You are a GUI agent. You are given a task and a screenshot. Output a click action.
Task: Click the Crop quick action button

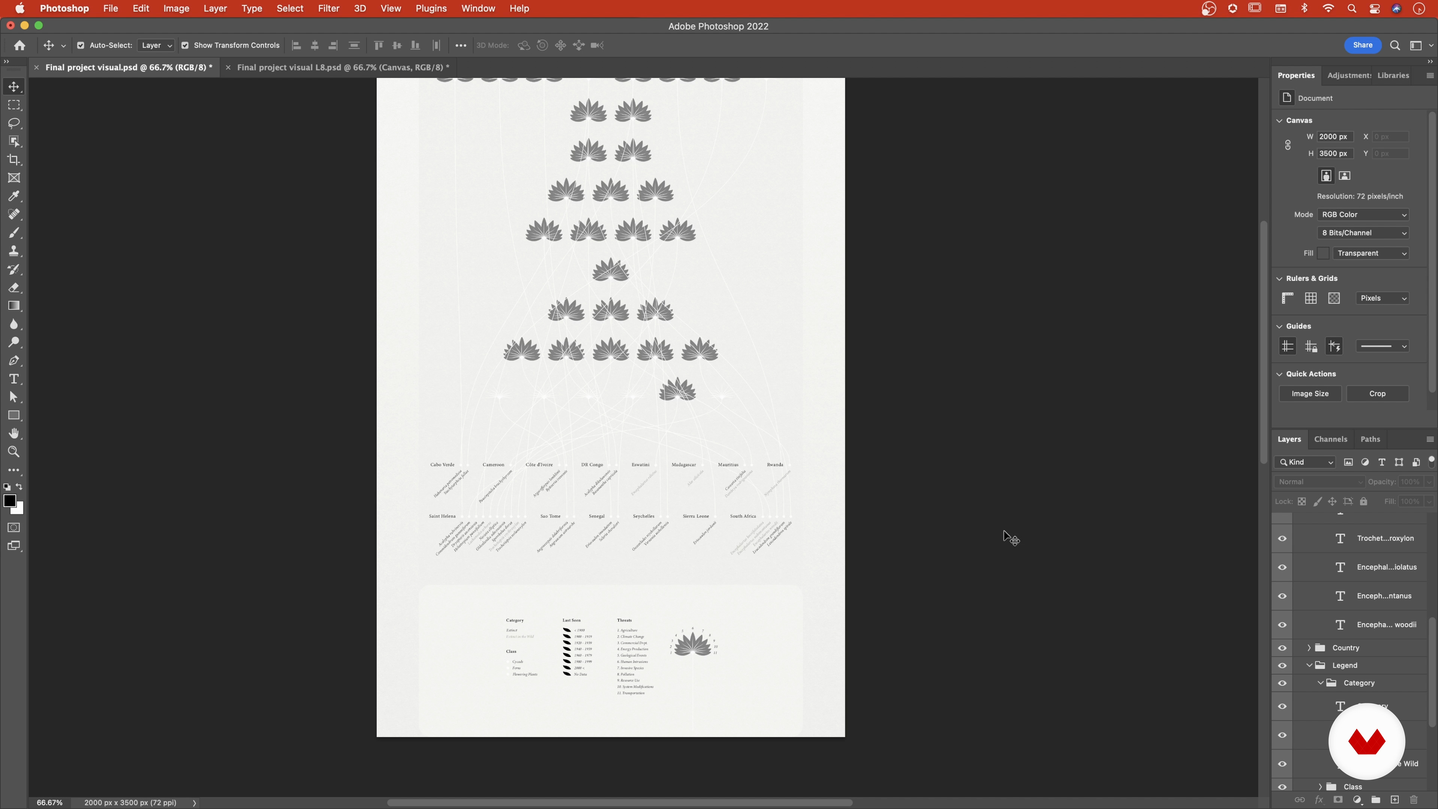click(1377, 394)
